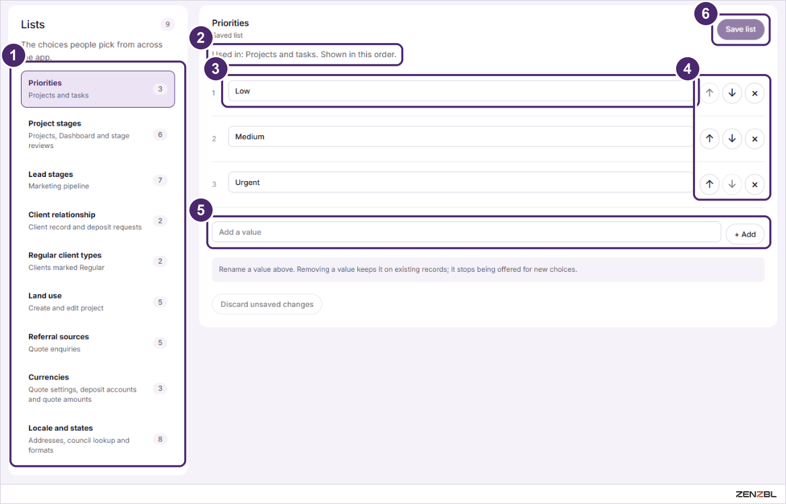Viewport: 786px width, 504px height.
Task: Select the Priorities list
Action: 98,89
